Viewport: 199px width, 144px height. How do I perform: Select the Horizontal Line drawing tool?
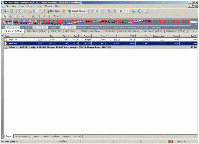(23, 16)
